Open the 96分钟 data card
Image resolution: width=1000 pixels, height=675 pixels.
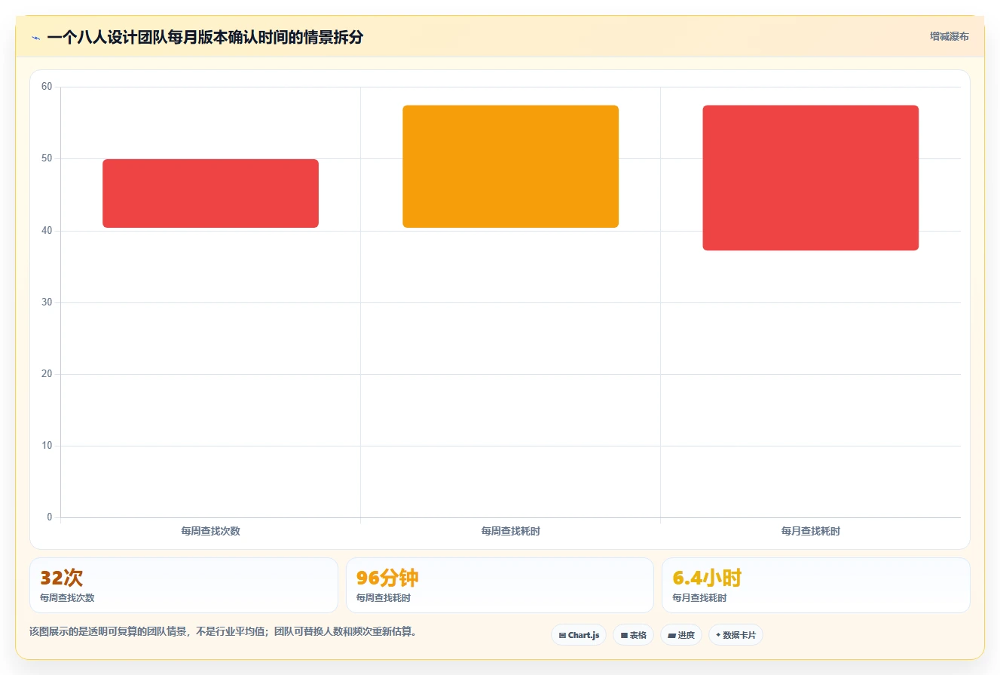500,585
